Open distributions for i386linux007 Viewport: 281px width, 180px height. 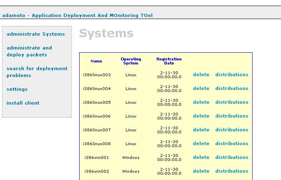(x=231, y=130)
